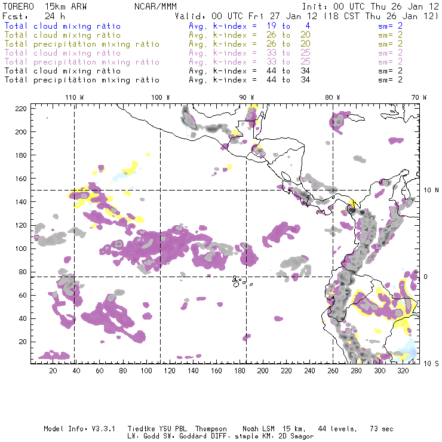
Task: Click the "40" tick on the vertical axis
Action: 23,318
